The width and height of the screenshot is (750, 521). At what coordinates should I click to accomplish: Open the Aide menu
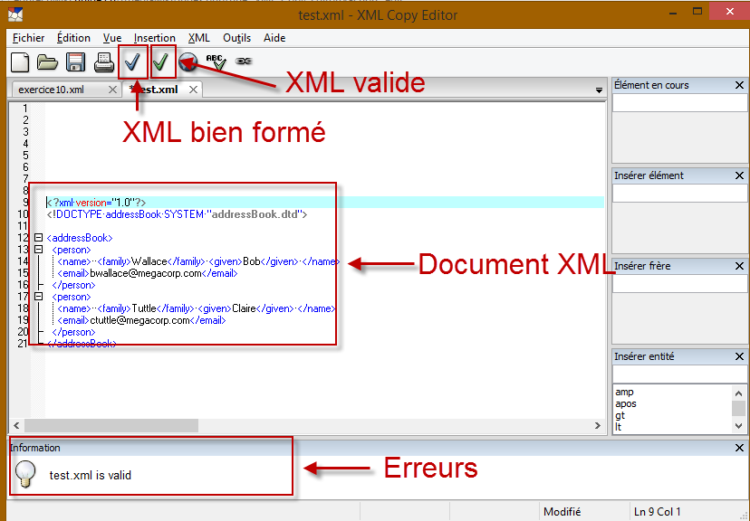(274, 38)
